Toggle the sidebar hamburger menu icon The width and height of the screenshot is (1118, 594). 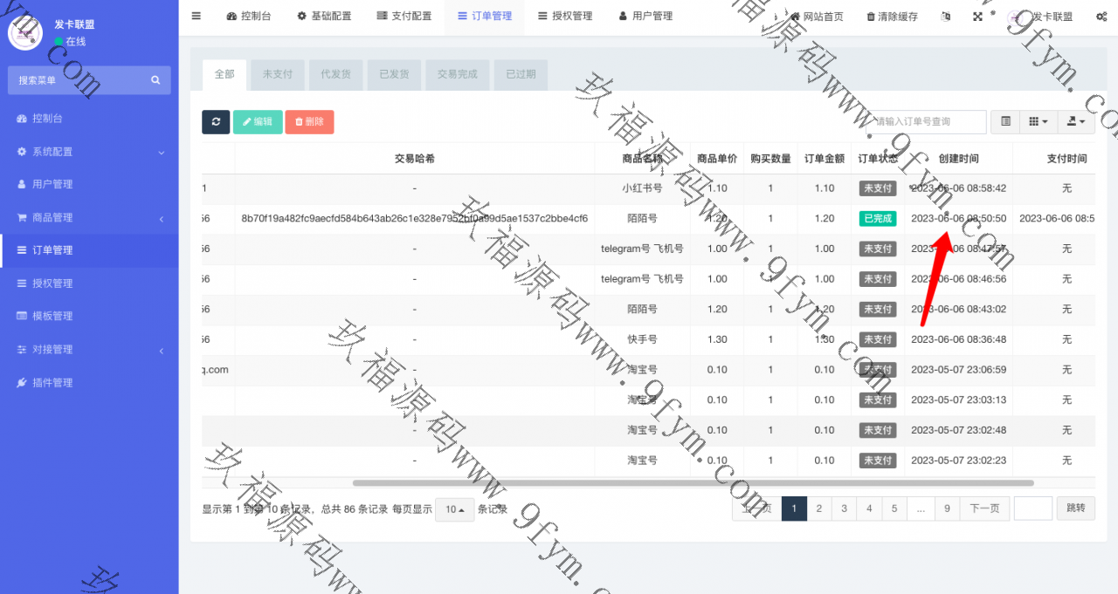coord(196,17)
